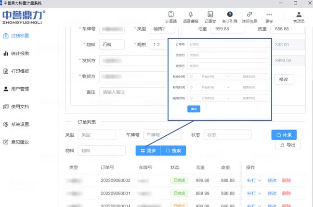Go to 打印模板 in the sidebar
The width and height of the screenshot is (313, 207).
[x=19, y=71]
